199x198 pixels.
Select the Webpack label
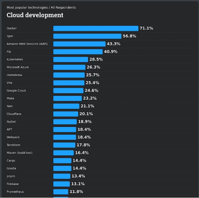click(13, 137)
